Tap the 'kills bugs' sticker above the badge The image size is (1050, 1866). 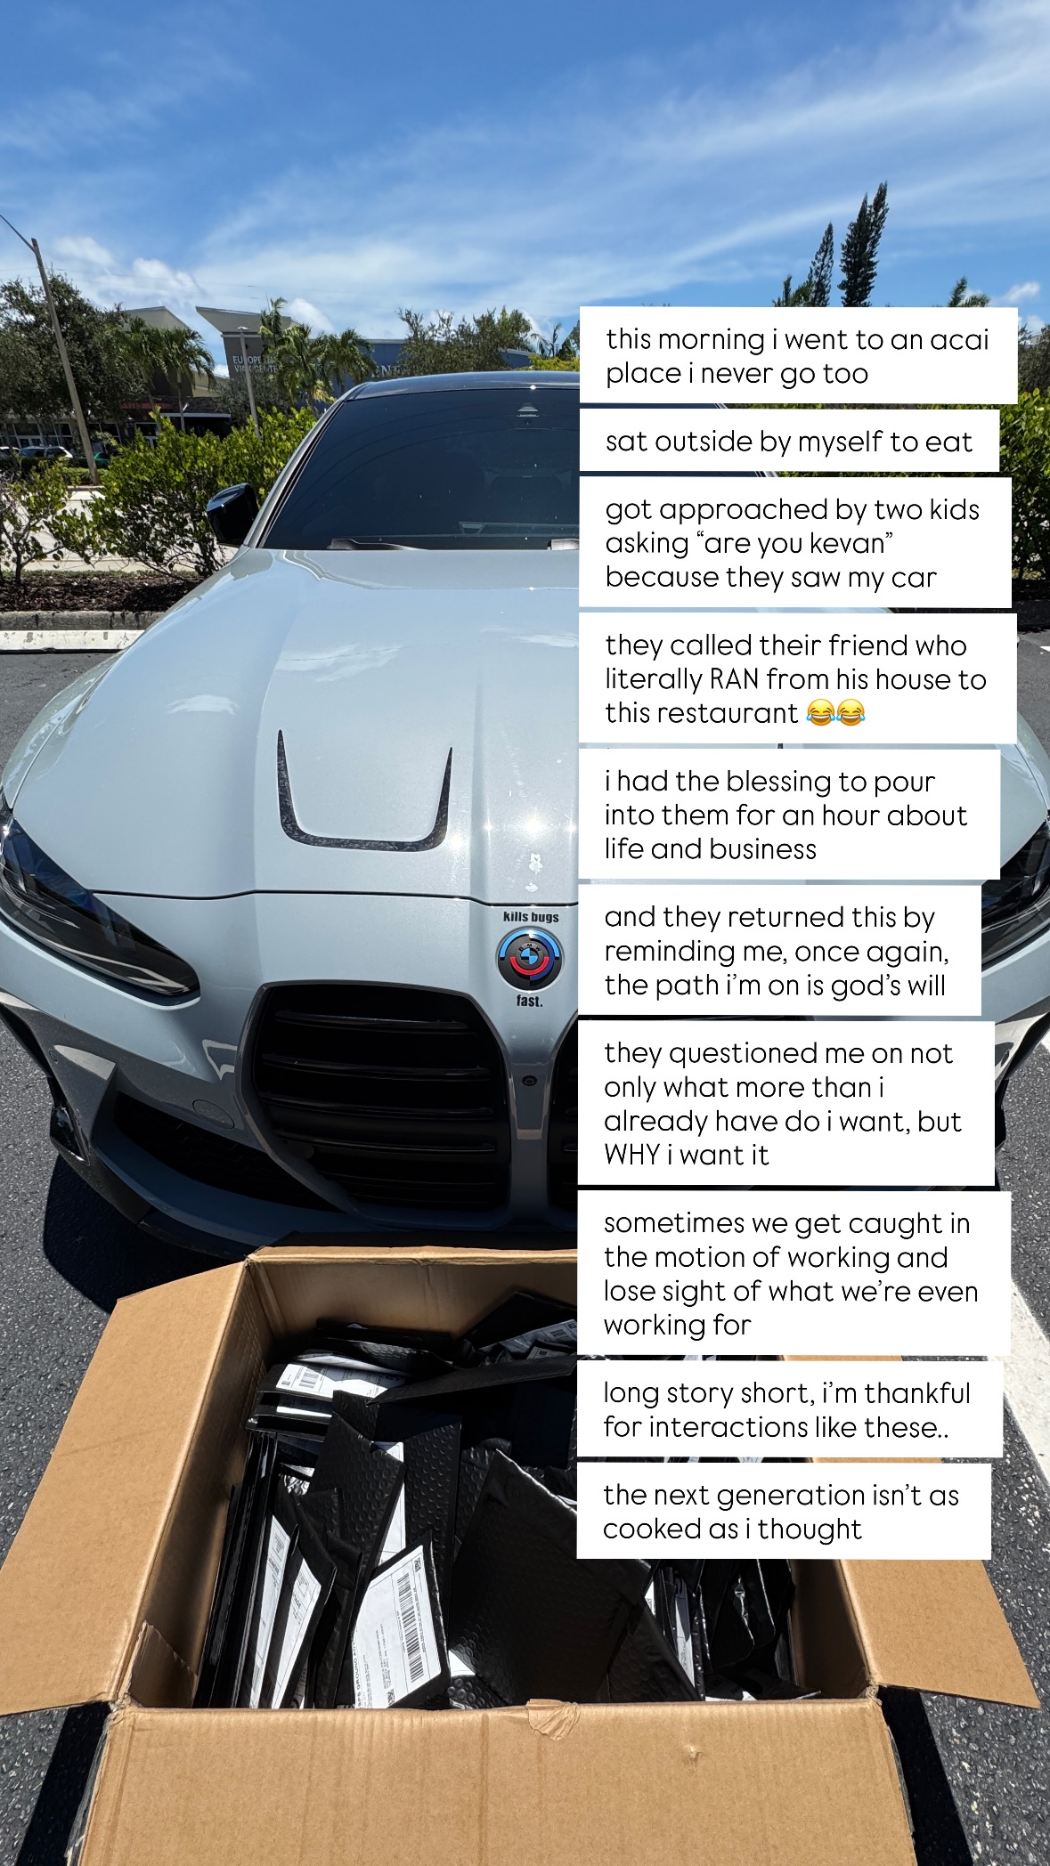click(531, 916)
